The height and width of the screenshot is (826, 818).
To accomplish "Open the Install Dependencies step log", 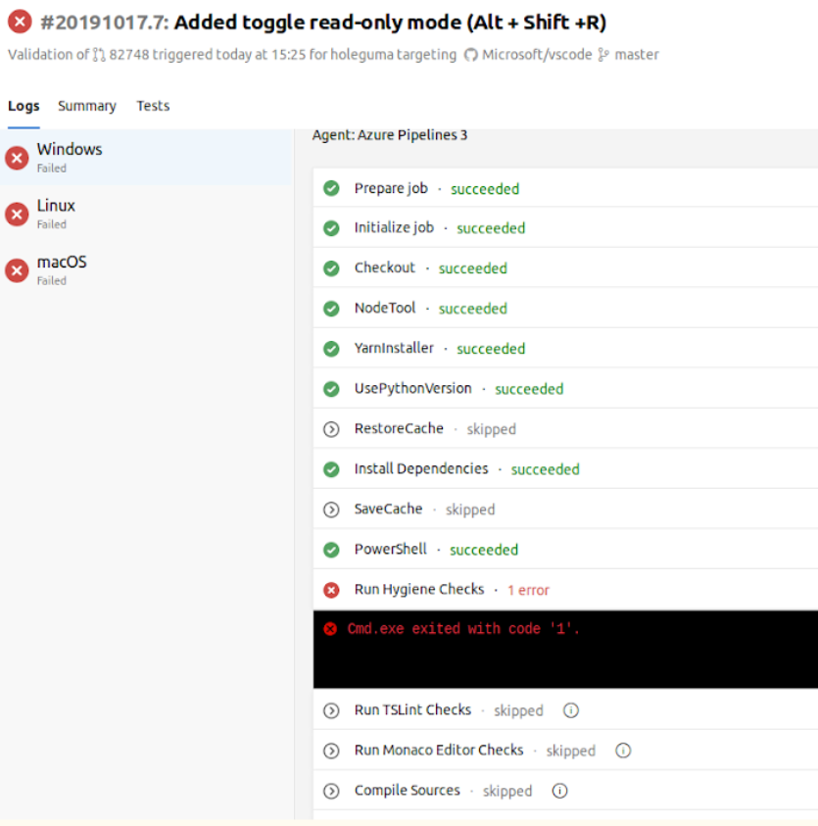I will 565,468.
